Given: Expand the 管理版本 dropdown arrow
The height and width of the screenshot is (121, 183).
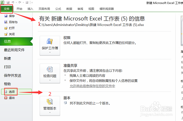Looking at the screenshot, I should pos(50,112).
